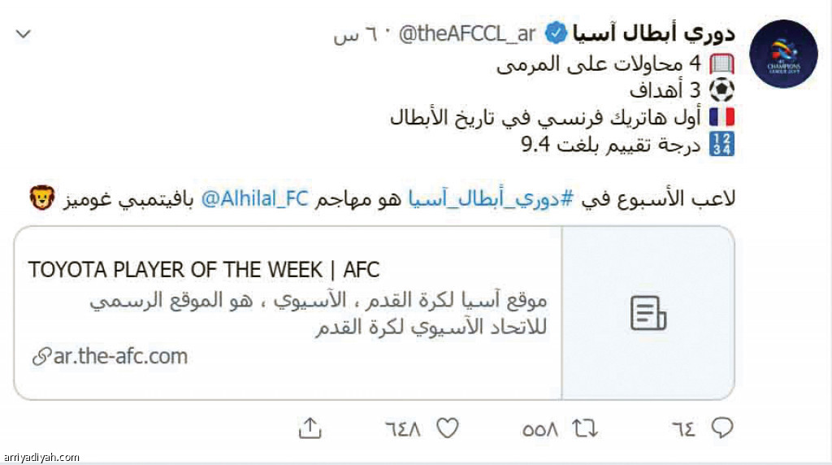Open the tweet options chevron menu
Image resolution: width=832 pixels, height=465 pixels.
tap(24, 34)
